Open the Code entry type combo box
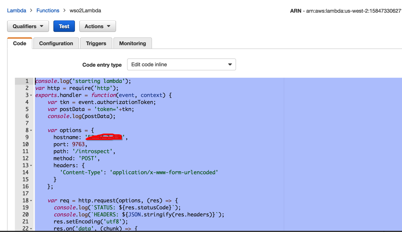 coord(182,64)
